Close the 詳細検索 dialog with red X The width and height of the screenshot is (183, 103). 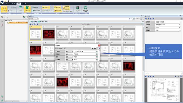99,45
